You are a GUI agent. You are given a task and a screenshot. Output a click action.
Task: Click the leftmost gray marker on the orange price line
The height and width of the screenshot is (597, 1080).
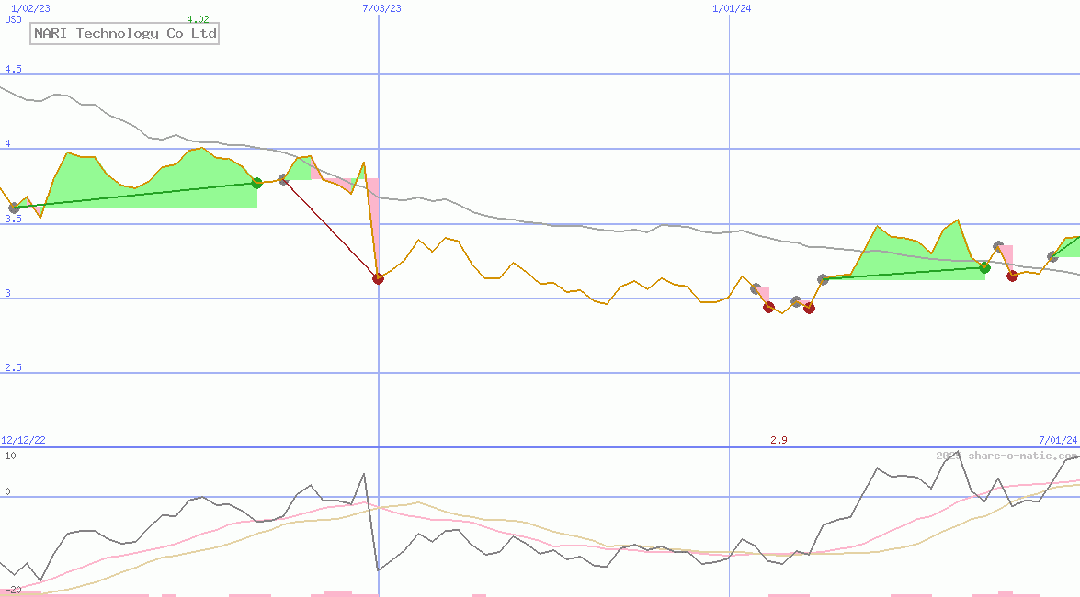pyautogui.click(x=14, y=207)
